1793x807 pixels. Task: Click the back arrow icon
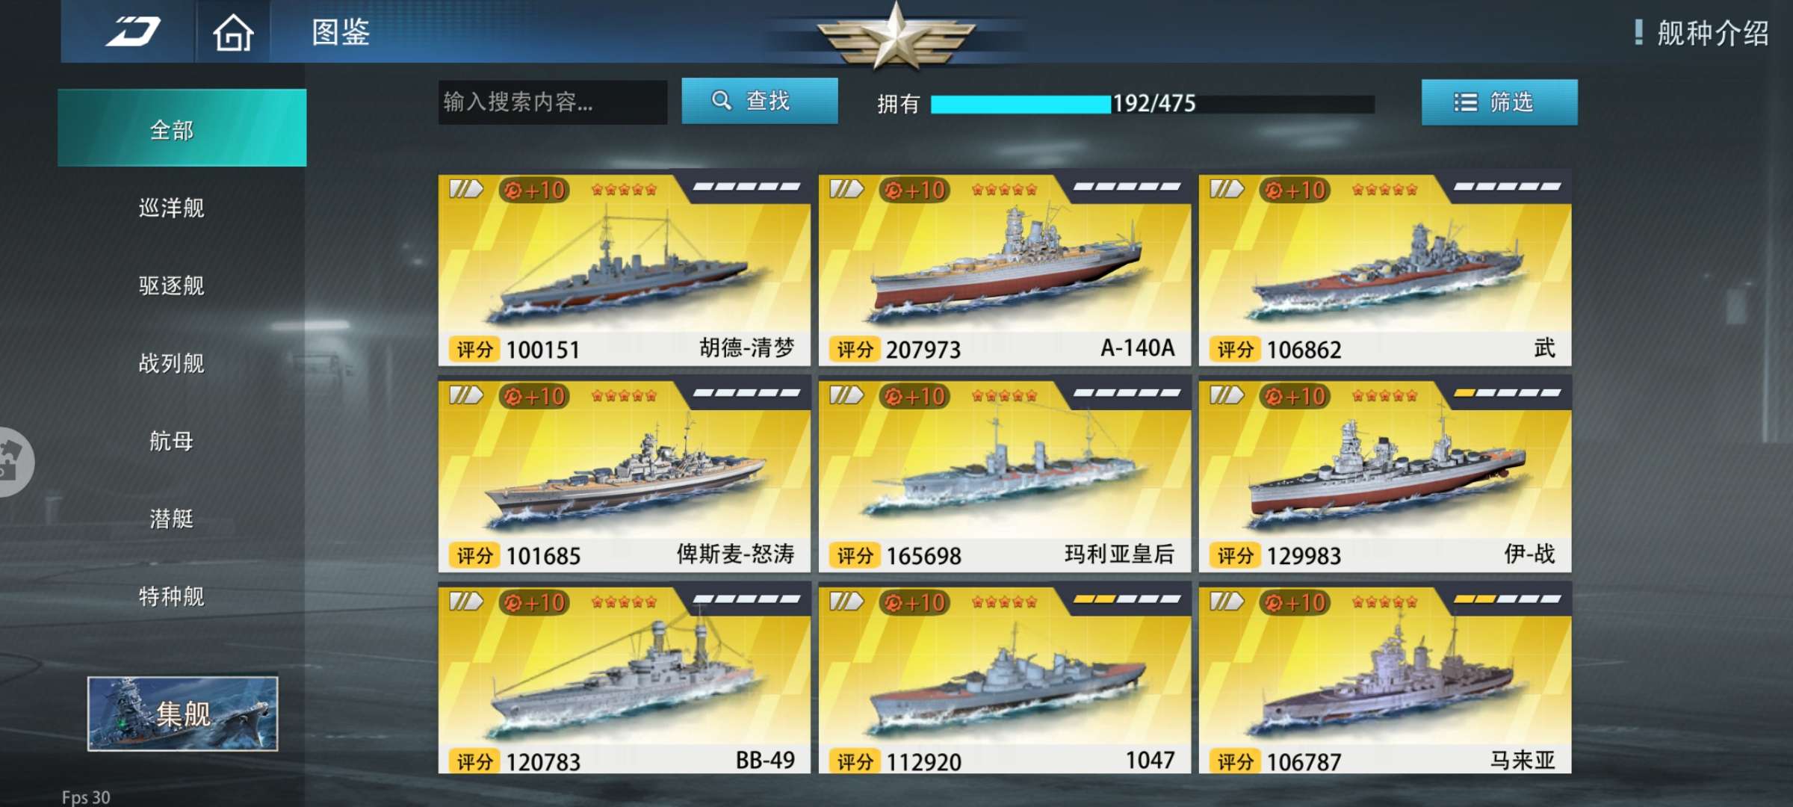point(133,31)
